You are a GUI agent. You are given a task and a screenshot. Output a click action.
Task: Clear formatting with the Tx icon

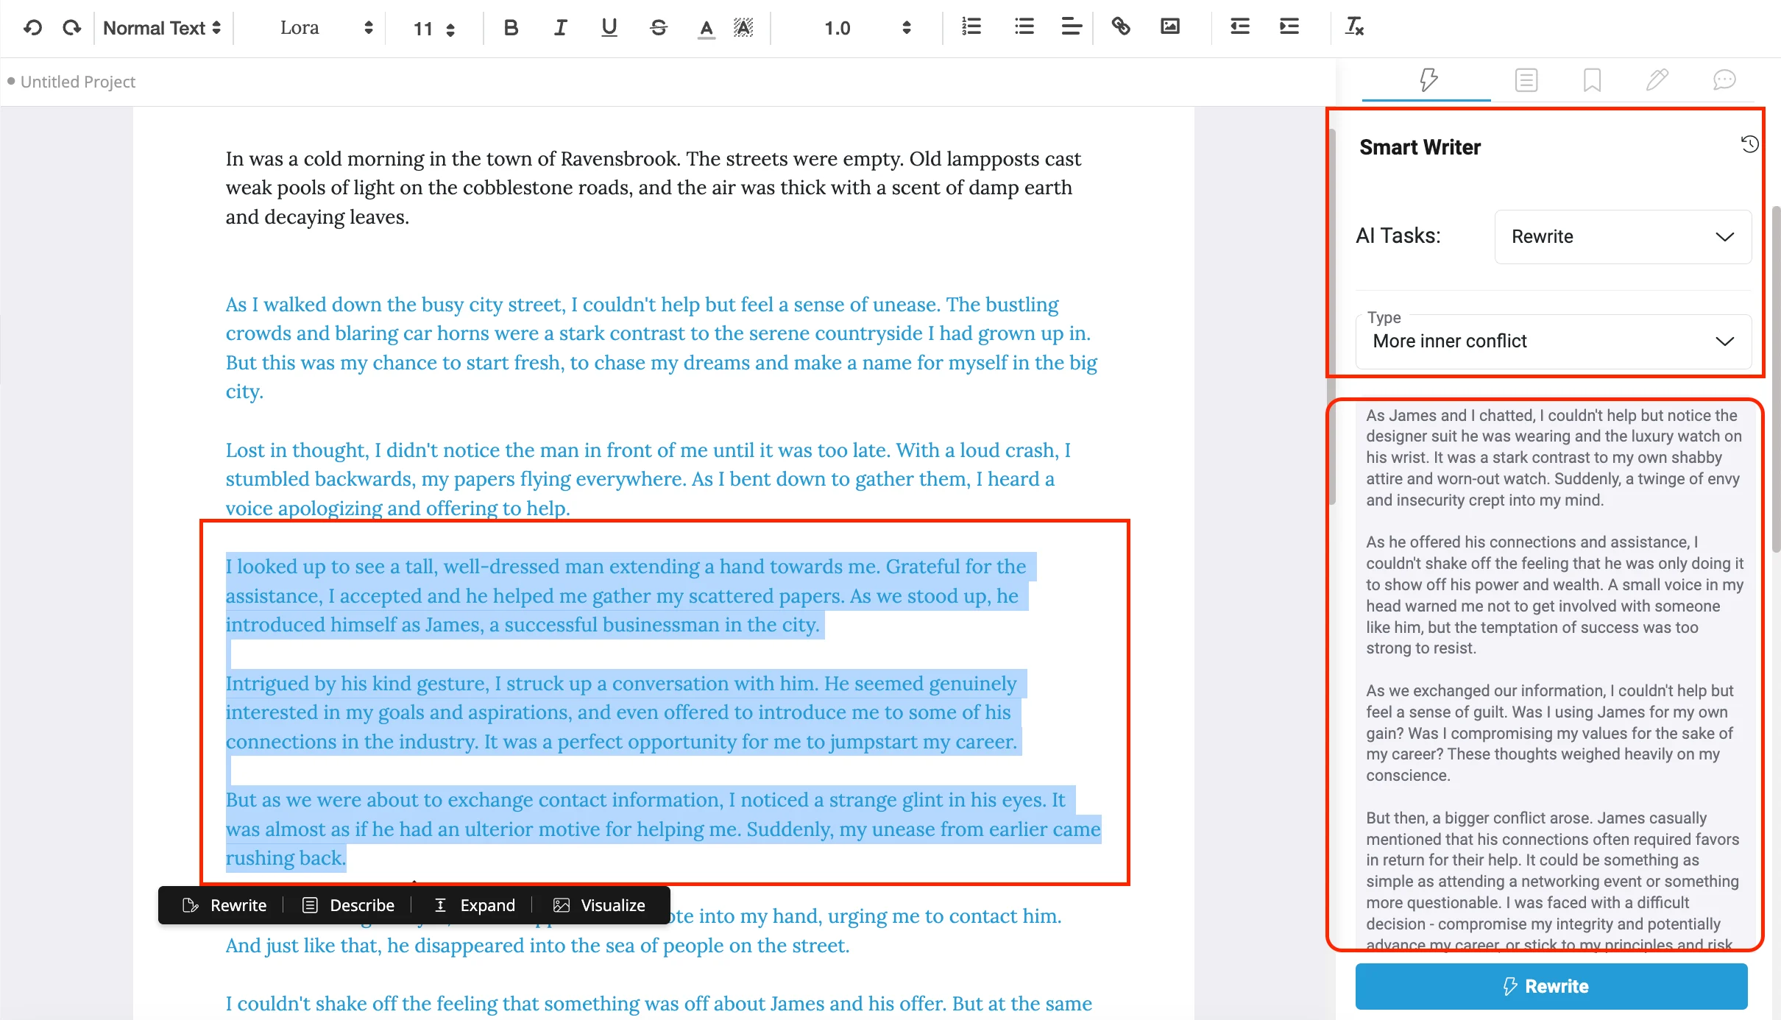tap(1354, 27)
